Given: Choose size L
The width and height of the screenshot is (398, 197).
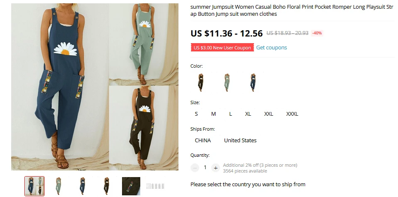Looking at the screenshot, I should 230,114.
